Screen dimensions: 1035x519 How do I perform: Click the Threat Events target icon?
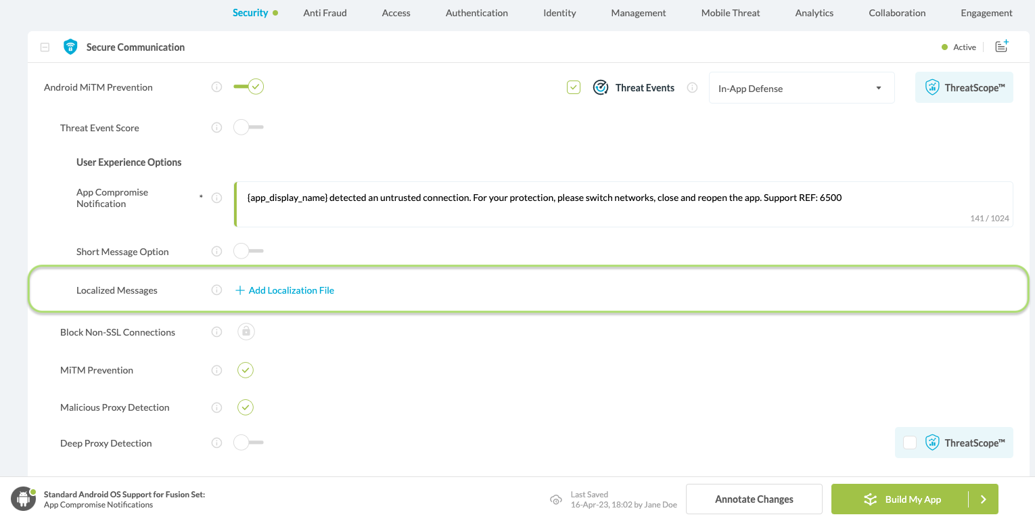pyautogui.click(x=601, y=87)
